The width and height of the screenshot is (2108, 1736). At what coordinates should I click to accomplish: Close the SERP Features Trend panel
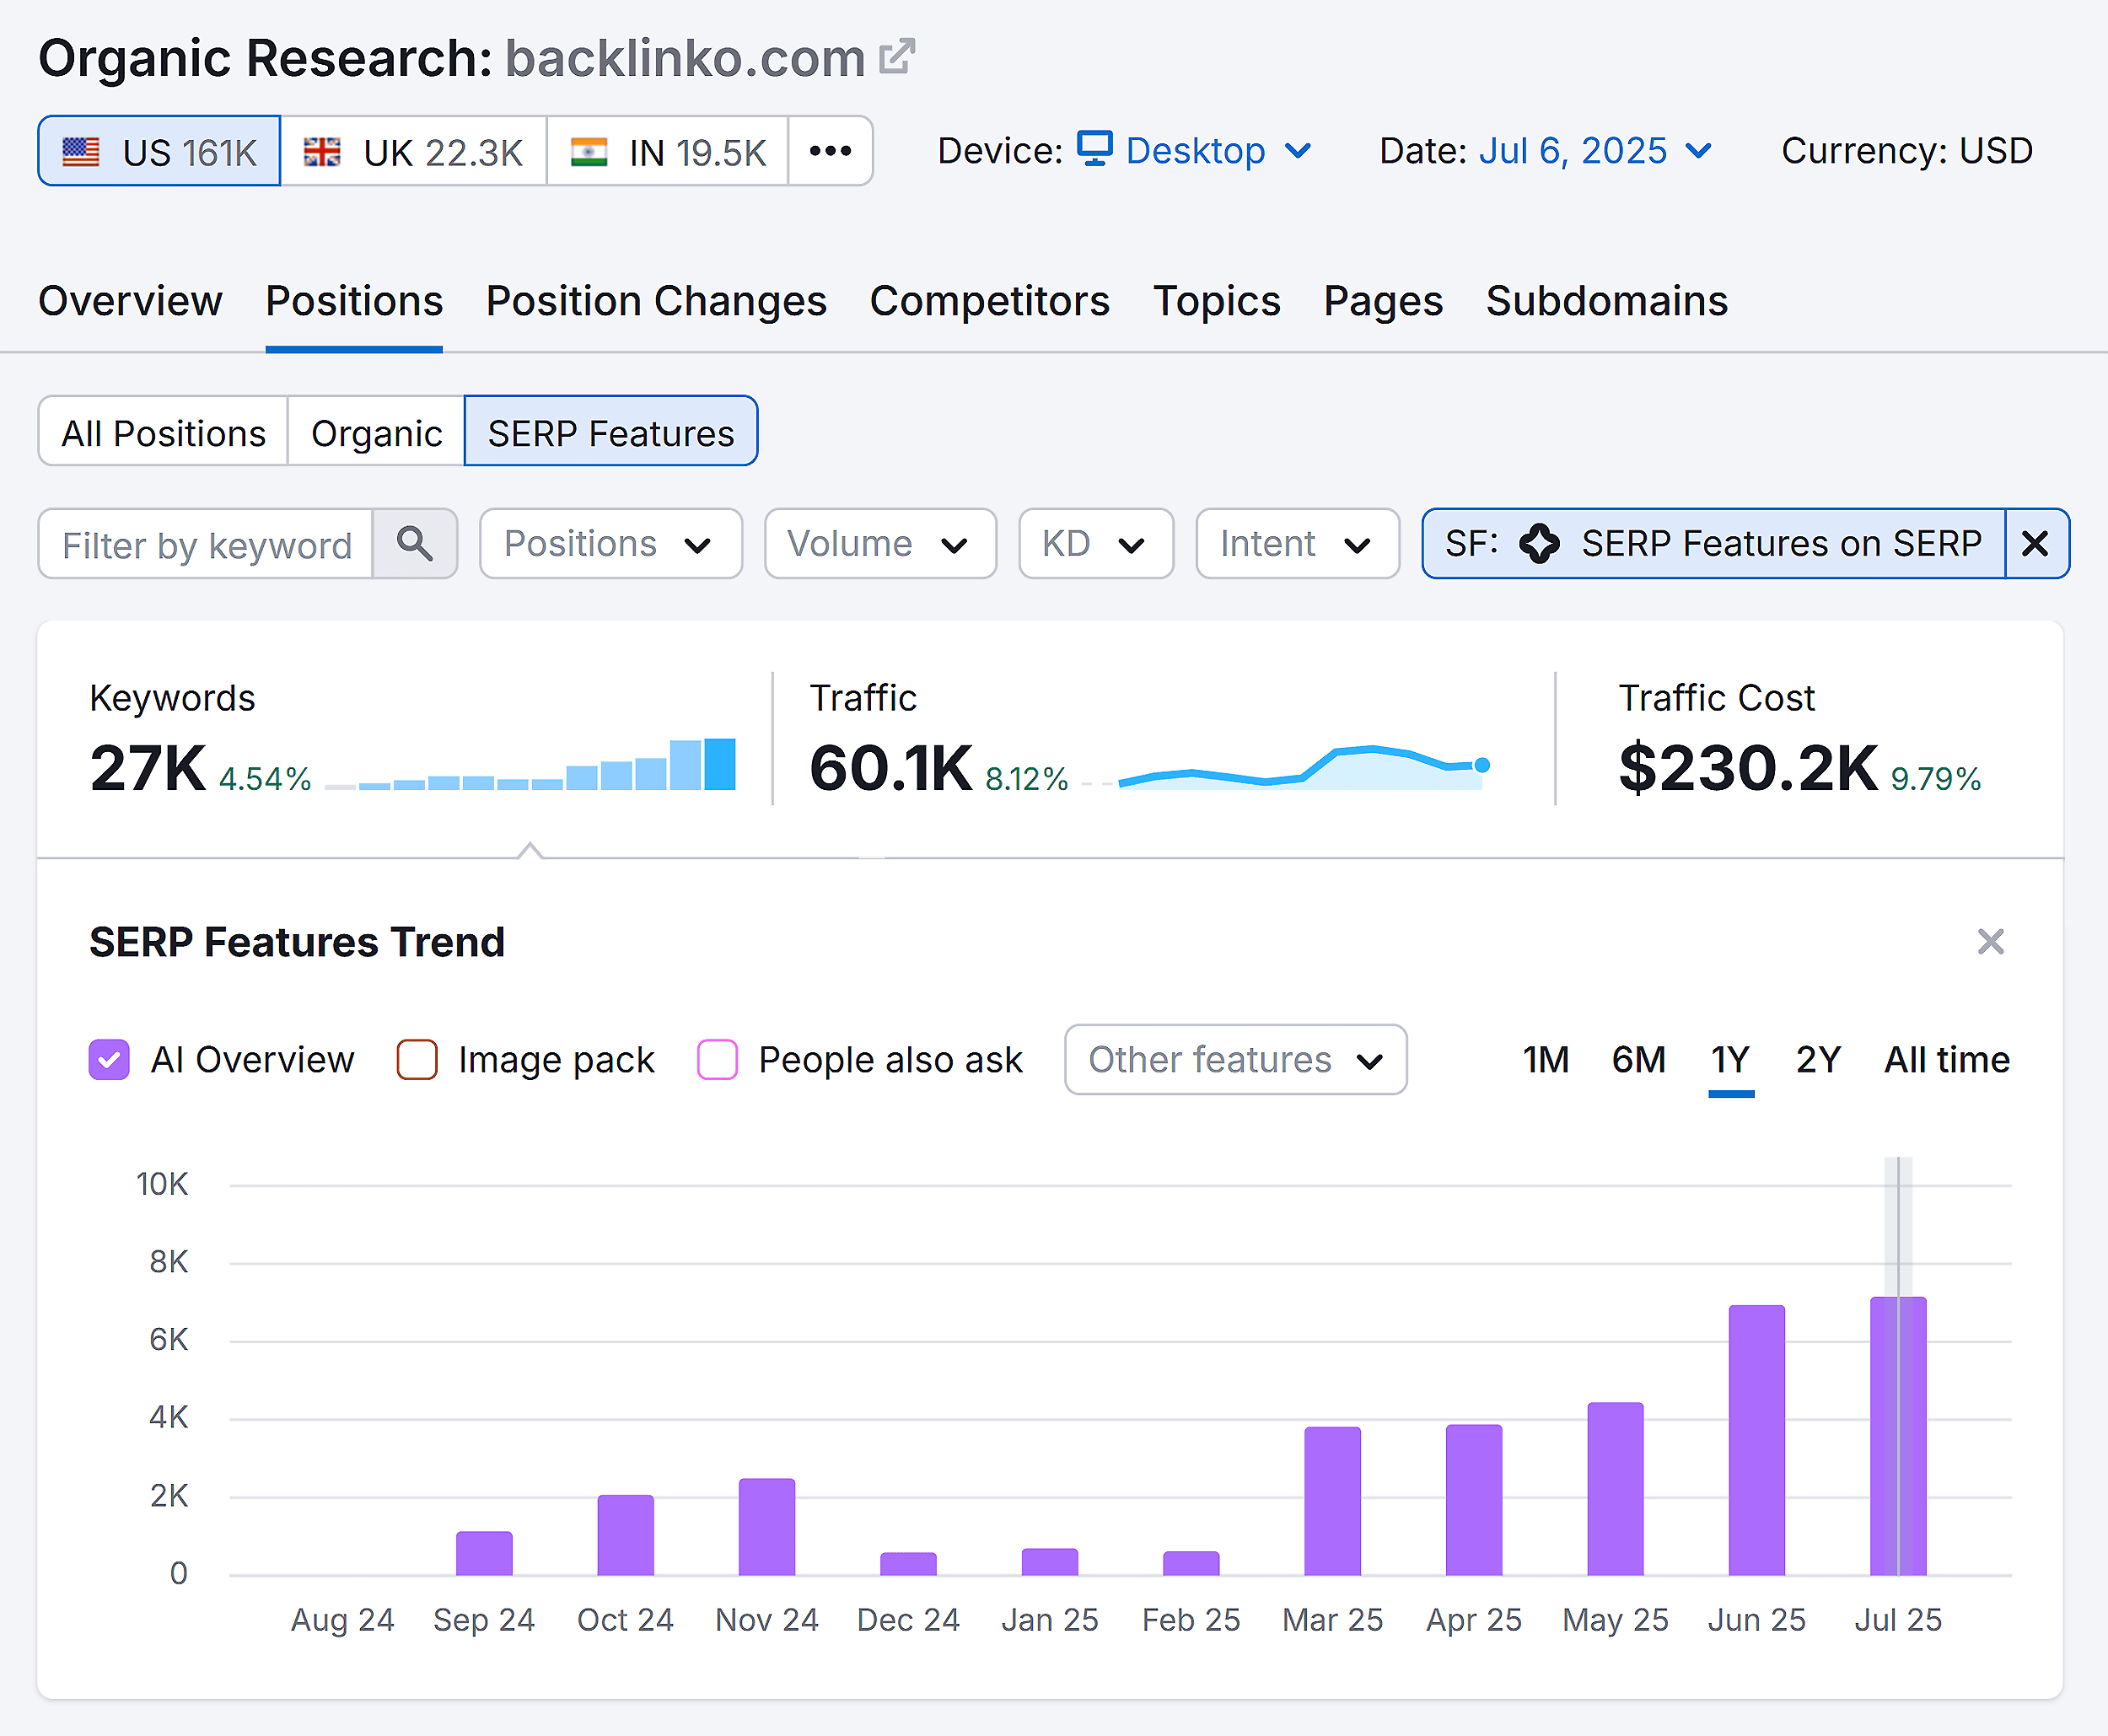(x=1990, y=941)
